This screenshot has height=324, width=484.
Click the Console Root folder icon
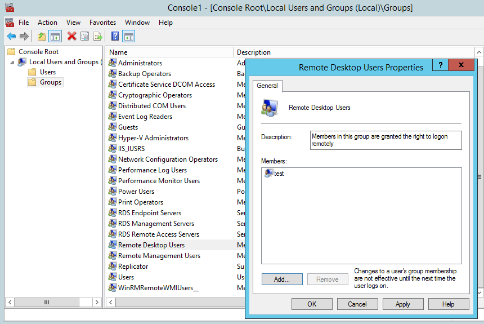point(11,51)
